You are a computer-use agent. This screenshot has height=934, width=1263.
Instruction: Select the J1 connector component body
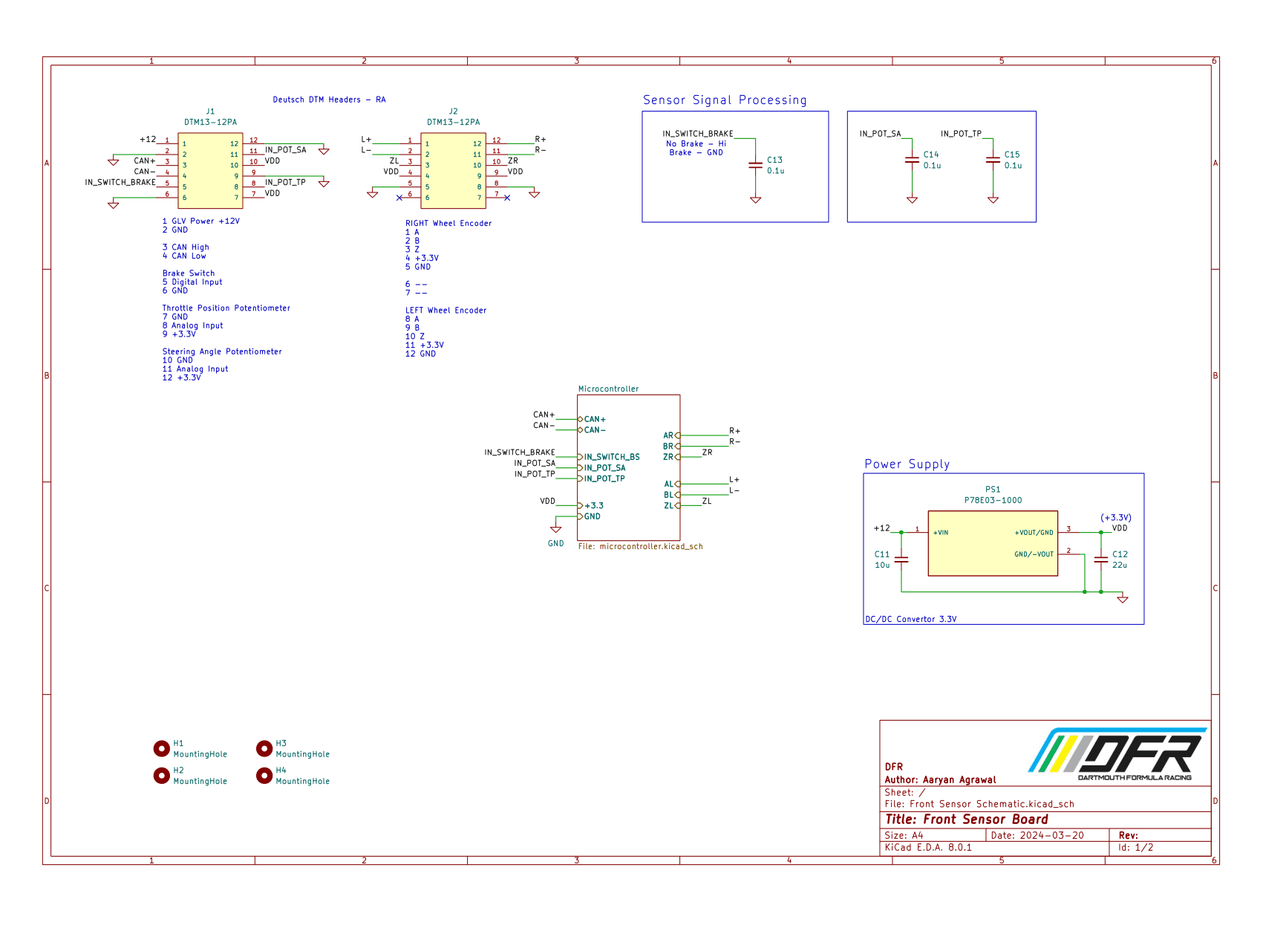(210, 171)
